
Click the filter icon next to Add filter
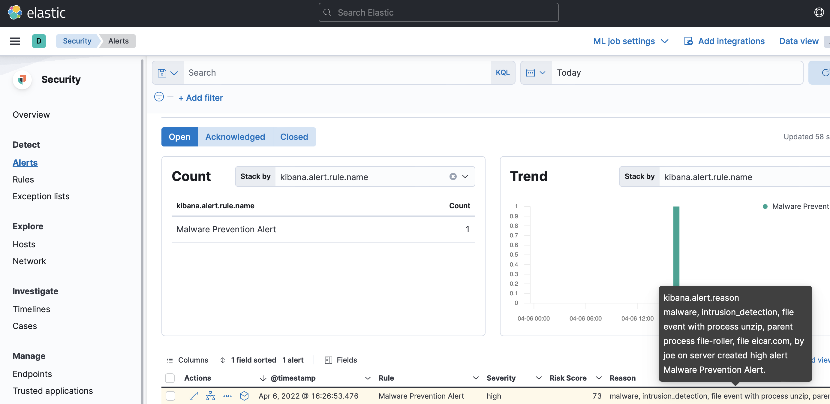(x=158, y=97)
